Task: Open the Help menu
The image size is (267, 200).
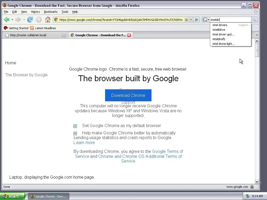Action: tap(75, 12)
